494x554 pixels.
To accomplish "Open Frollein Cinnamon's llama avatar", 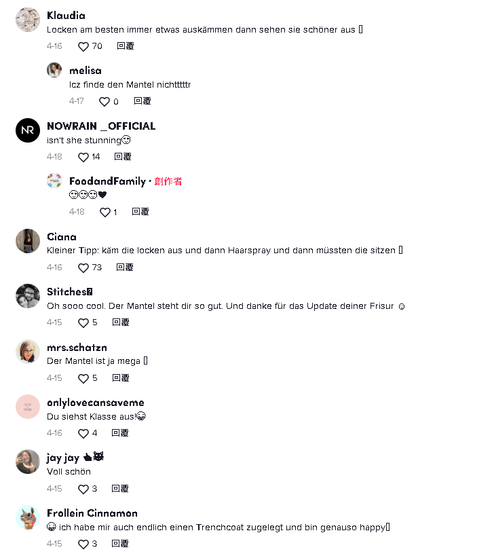I will (28, 517).
